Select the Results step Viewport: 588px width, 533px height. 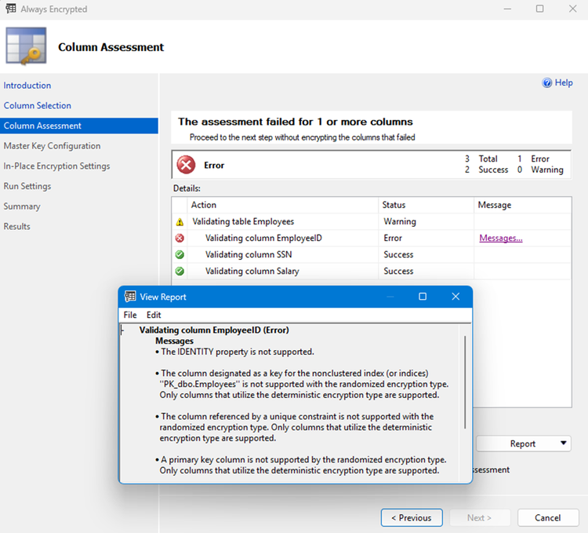pyautogui.click(x=17, y=226)
